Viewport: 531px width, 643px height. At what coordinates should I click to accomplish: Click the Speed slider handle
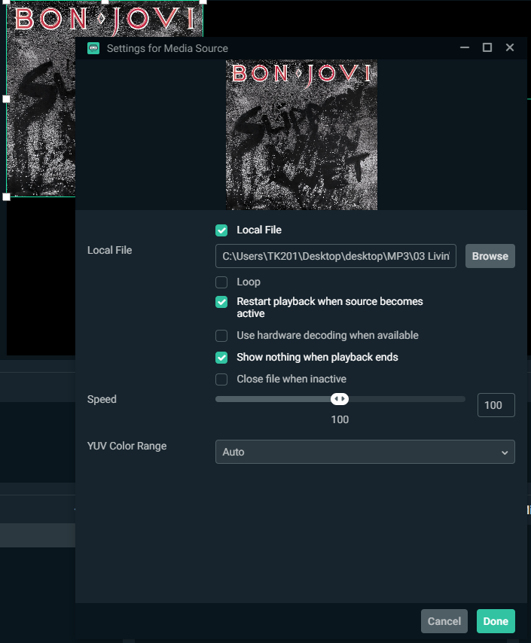click(x=340, y=399)
